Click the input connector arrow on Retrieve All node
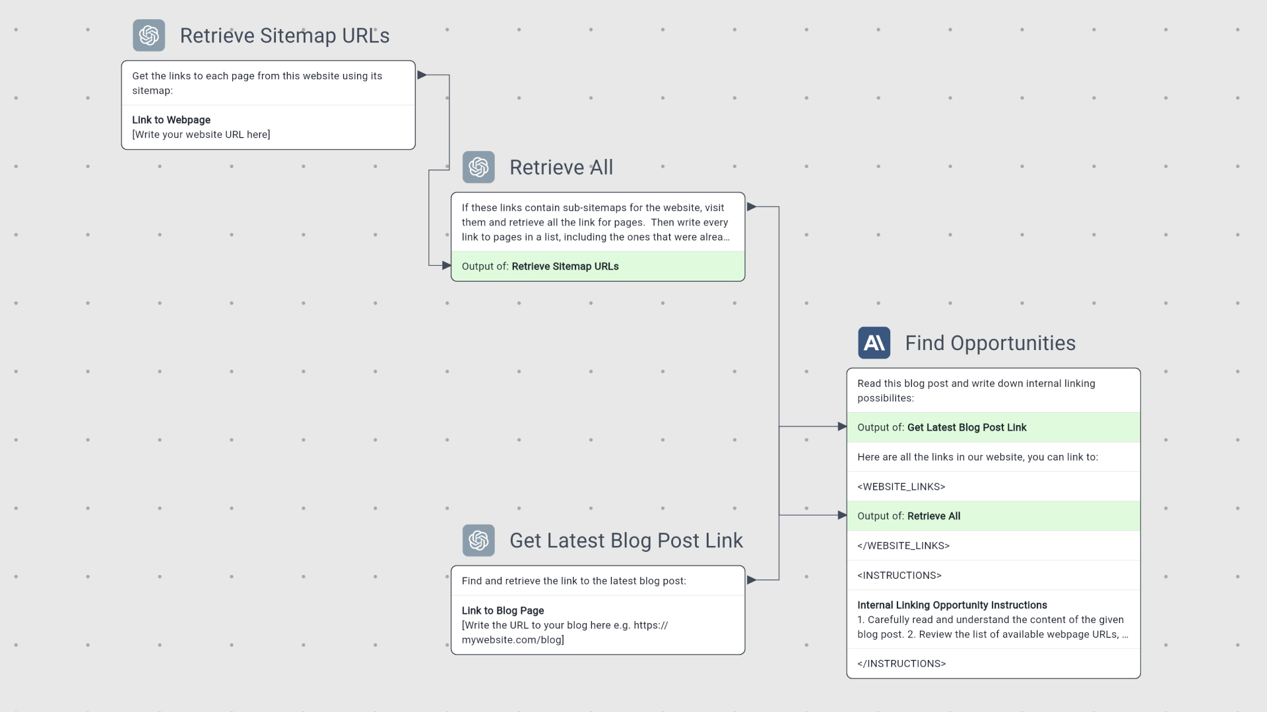 pyautogui.click(x=445, y=266)
